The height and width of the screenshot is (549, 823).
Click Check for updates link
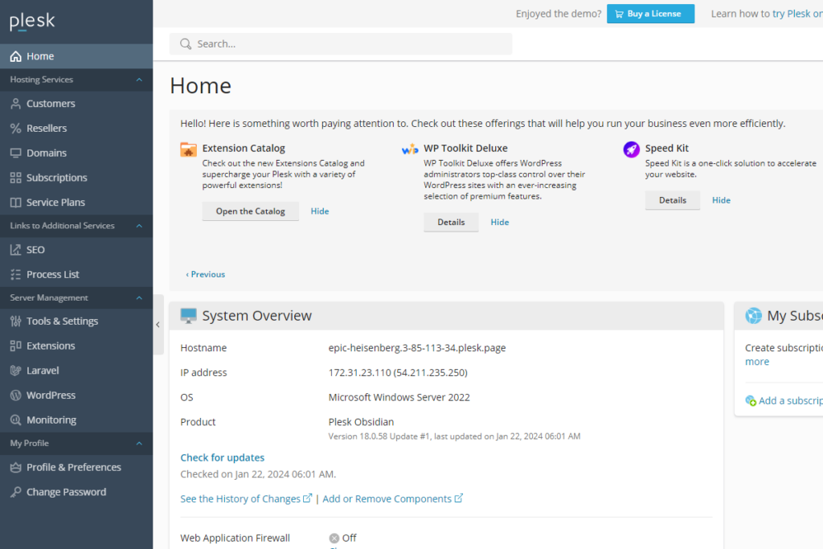pos(222,457)
